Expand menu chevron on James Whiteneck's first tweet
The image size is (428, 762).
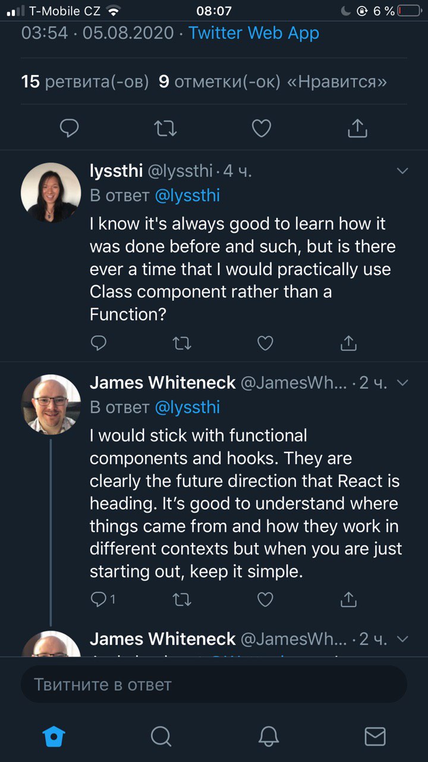(x=402, y=383)
